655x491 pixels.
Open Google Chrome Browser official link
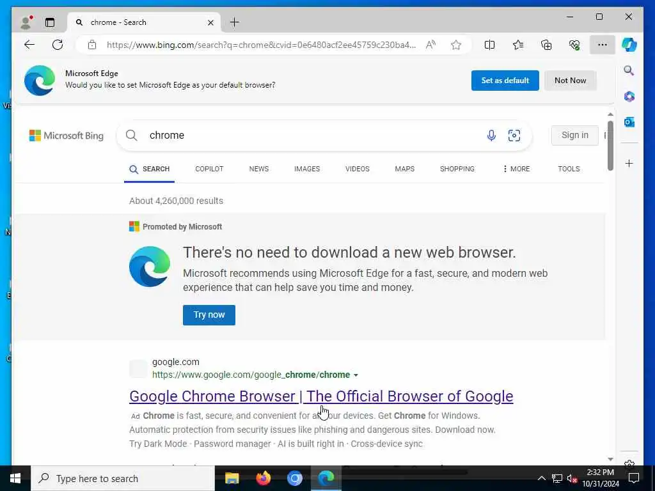tap(321, 396)
